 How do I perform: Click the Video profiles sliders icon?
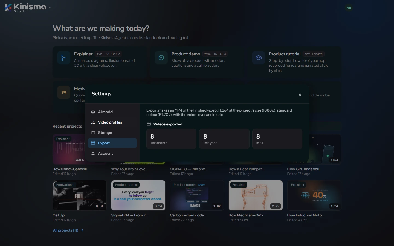point(93,122)
